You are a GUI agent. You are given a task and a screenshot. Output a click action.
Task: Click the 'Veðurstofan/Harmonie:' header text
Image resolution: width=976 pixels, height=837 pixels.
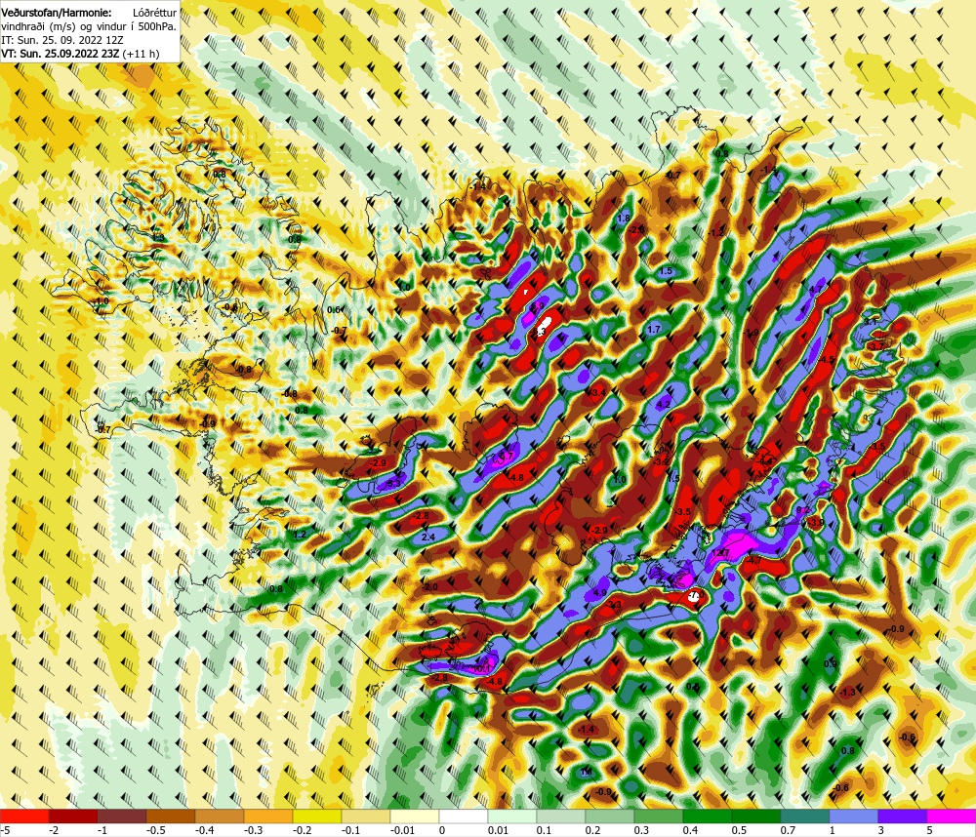click(x=57, y=13)
